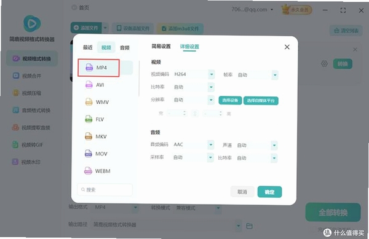Switch to 视频 tab

tap(106, 47)
